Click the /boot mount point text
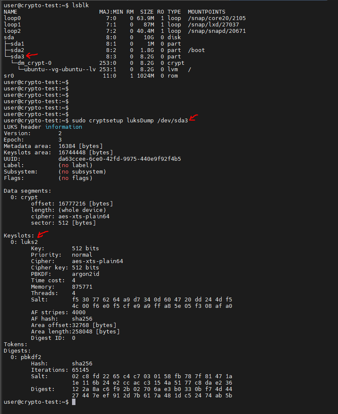Viewport: 338px width, 414px height. coord(196,50)
